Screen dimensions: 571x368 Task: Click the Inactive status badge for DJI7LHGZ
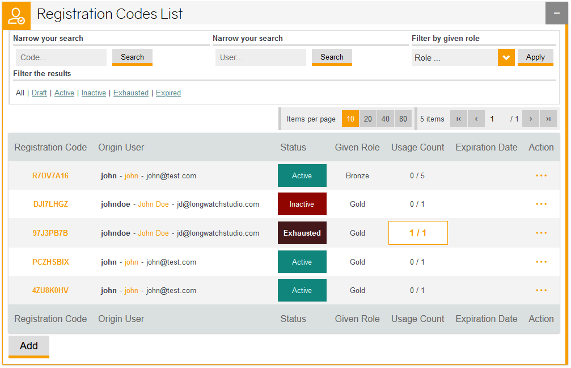coord(302,204)
